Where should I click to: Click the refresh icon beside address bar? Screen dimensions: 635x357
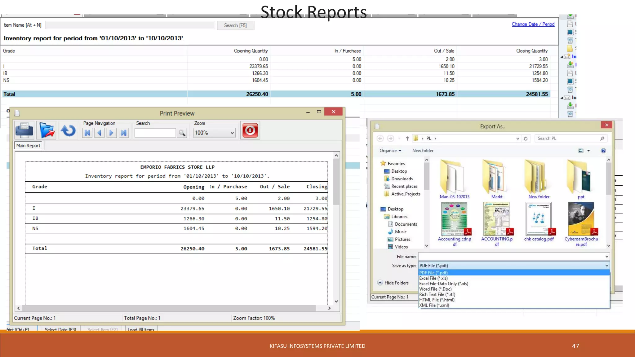pos(526,139)
